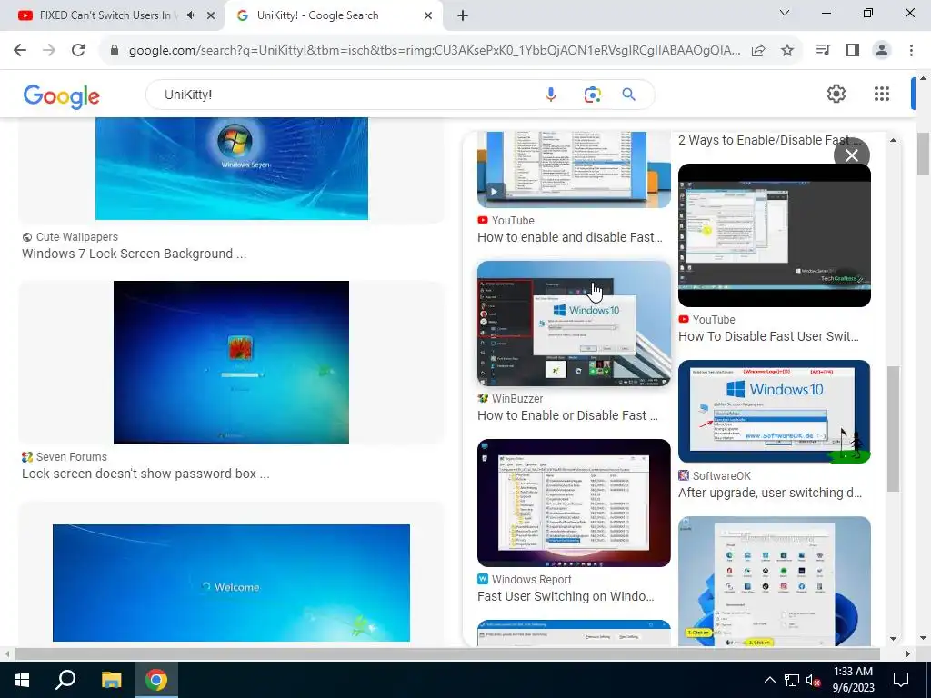This screenshot has height=698, width=931.
Task: Open Windows 7 Lock Screen Background link
Action: click(135, 254)
